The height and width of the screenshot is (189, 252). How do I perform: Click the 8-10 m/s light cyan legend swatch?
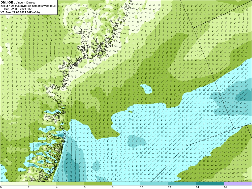coord(126,183)
